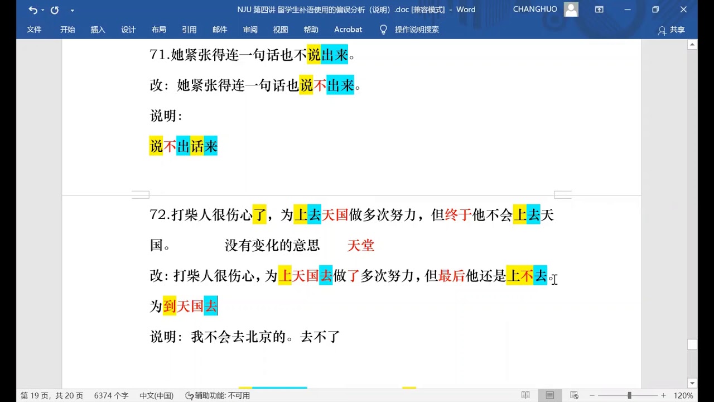This screenshot has width=714, height=402.
Task: Click red word 终于 in sentence 72
Action: pyautogui.click(x=459, y=214)
